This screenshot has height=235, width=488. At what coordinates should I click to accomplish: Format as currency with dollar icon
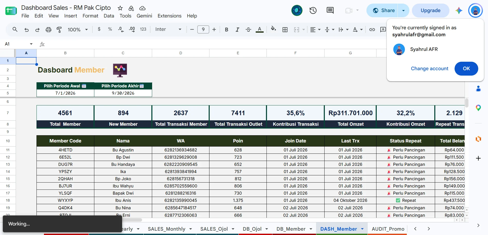(x=99, y=29)
